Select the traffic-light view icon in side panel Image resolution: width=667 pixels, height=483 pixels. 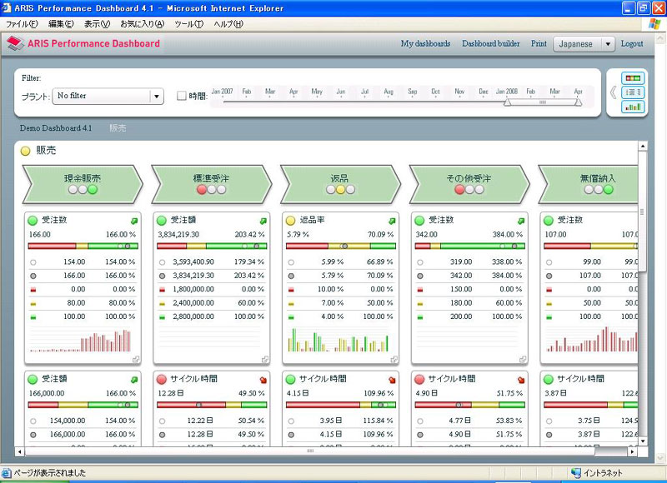633,78
